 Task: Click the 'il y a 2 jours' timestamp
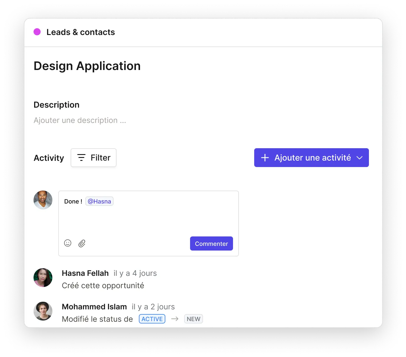pyautogui.click(x=153, y=307)
